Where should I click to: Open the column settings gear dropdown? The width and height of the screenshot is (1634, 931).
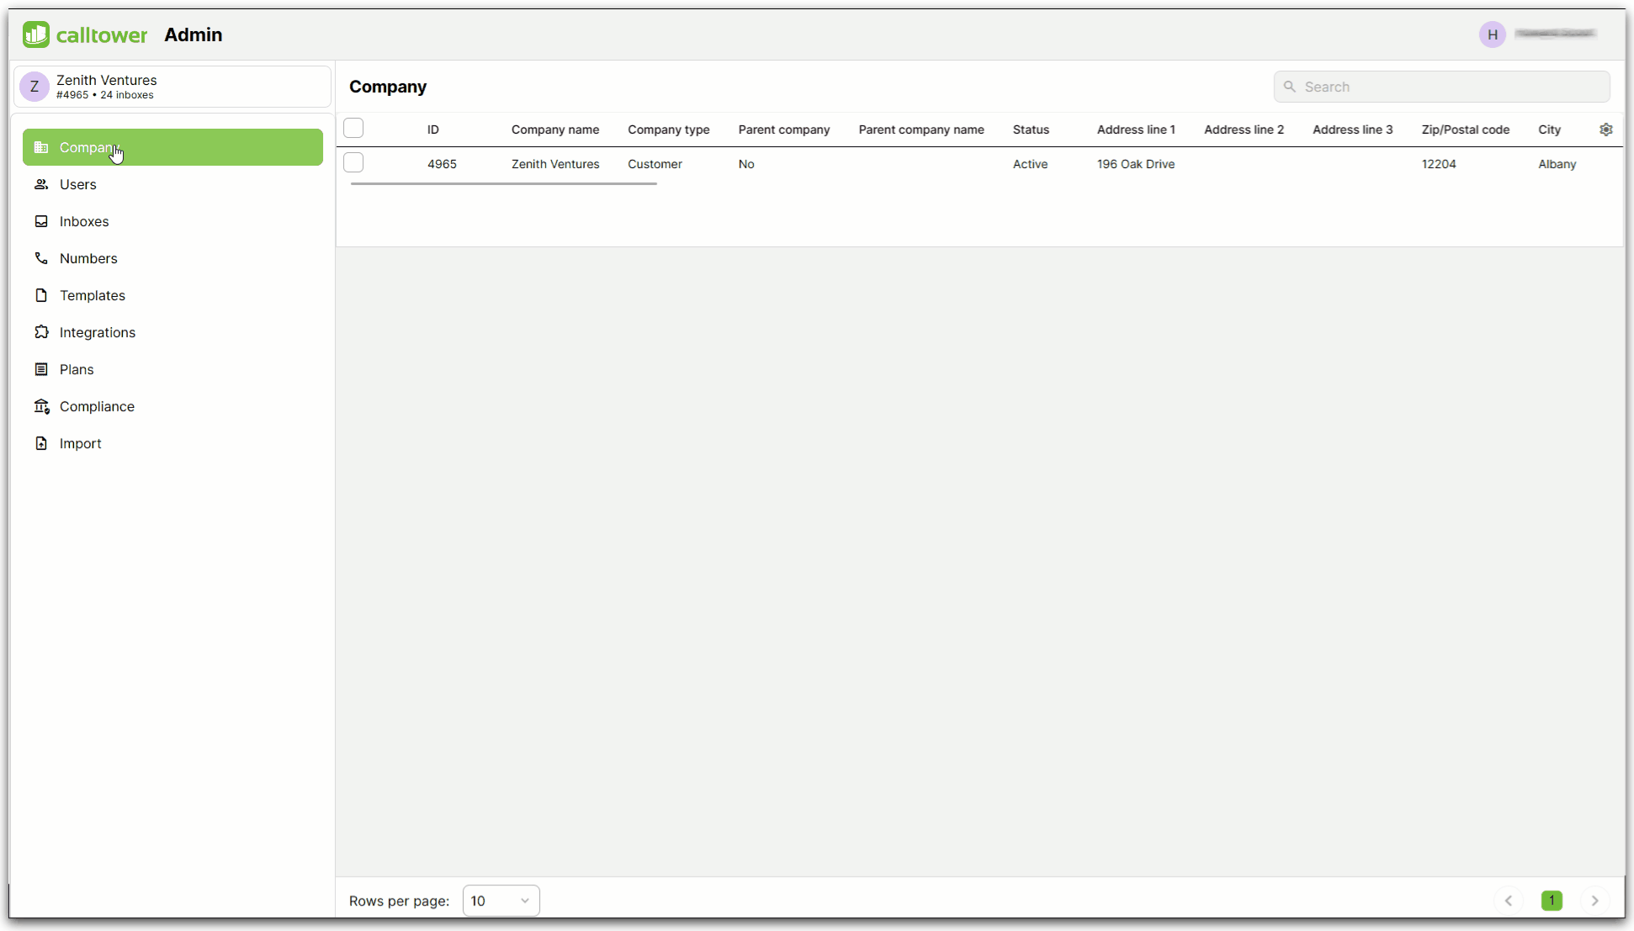click(1607, 129)
